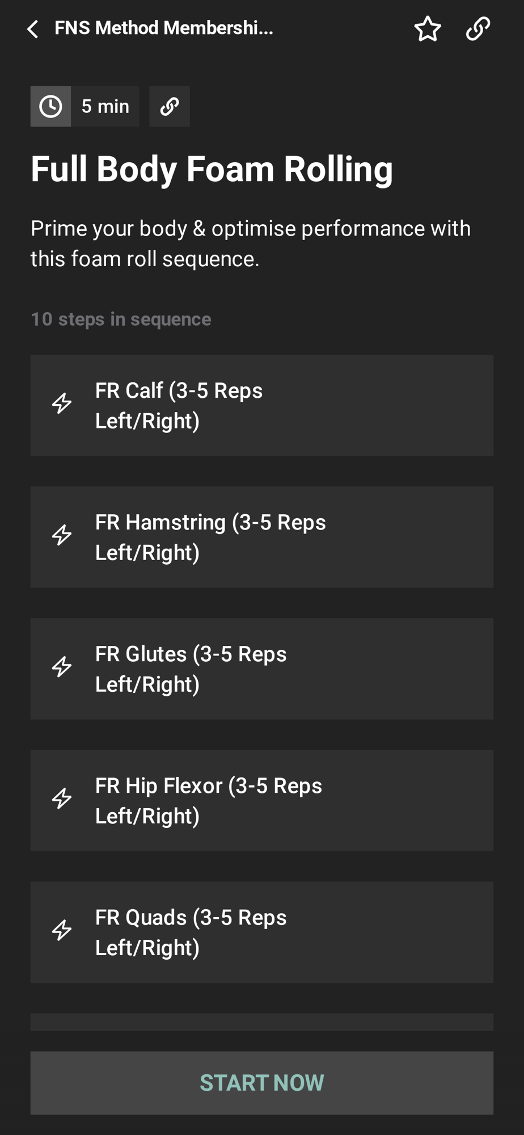524x1135 pixels.
Task: Open FNS Method Membership header title
Action: pos(164,28)
